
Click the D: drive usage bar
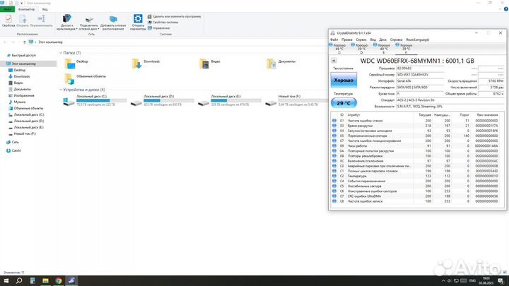point(168,100)
